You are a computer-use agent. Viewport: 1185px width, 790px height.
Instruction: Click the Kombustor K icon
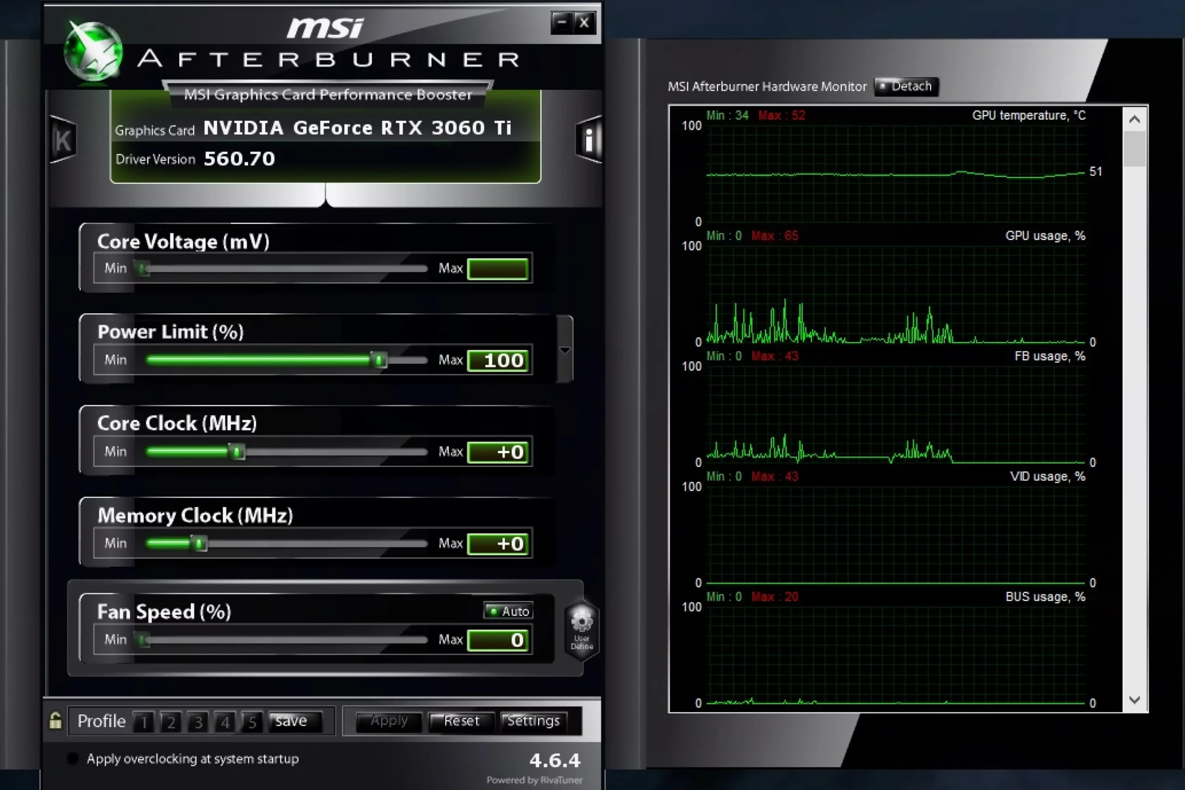click(63, 140)
